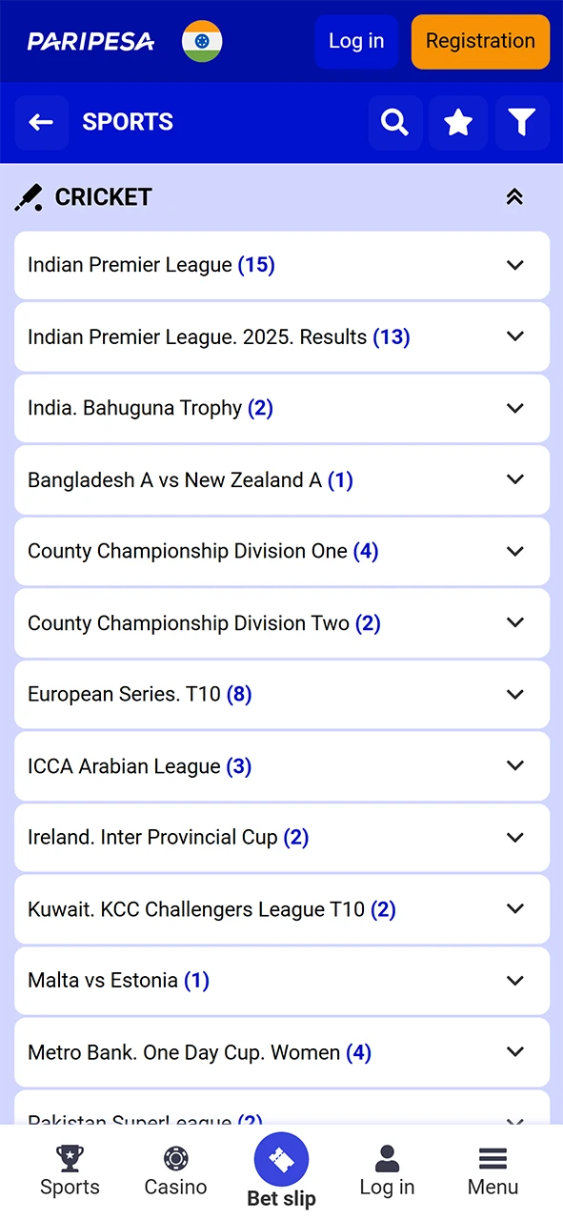Tap the cricket bat icon next to CRICKET
563x1220 pixels.
coord(29,196)
